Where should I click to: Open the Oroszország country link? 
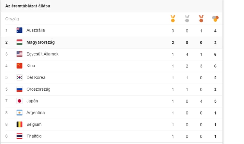39,89
